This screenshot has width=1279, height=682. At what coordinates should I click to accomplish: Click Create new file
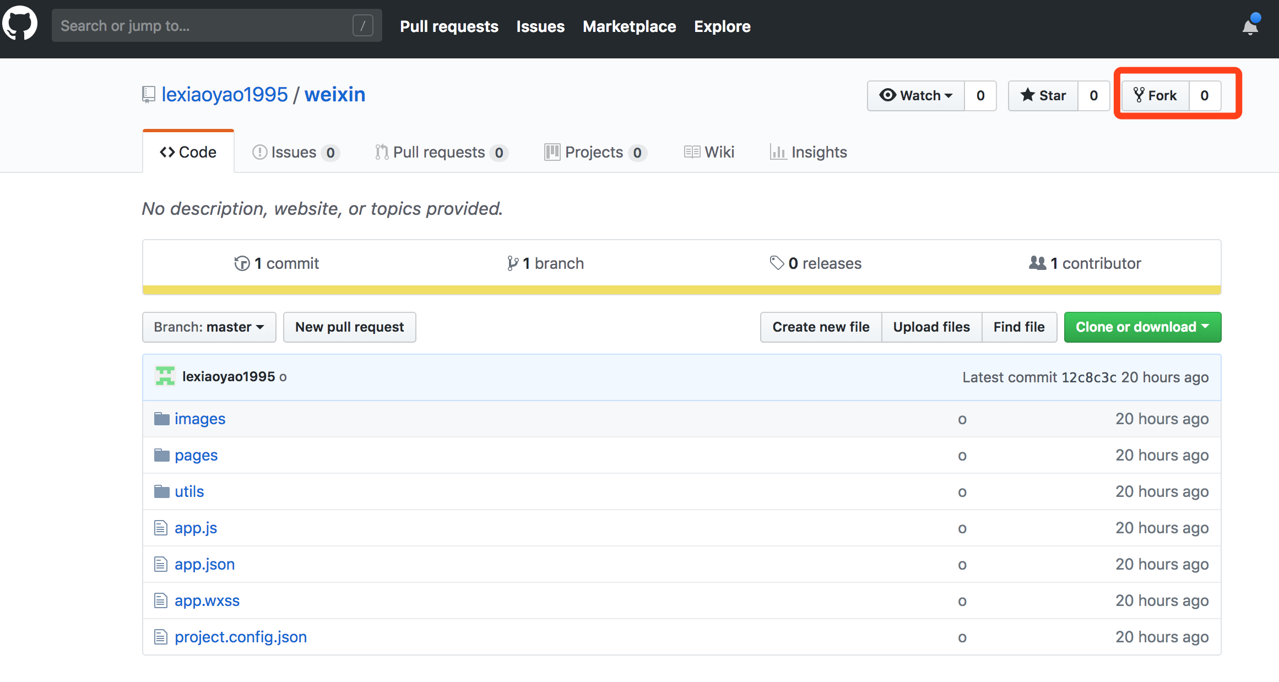point(821,327)
